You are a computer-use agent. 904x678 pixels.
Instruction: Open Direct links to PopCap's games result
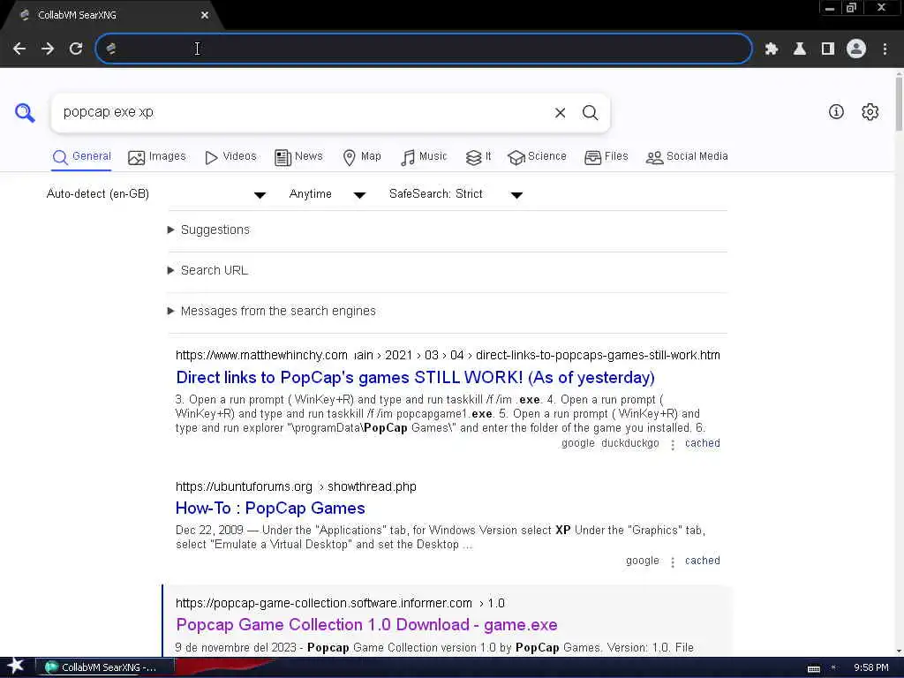point(415,378)
